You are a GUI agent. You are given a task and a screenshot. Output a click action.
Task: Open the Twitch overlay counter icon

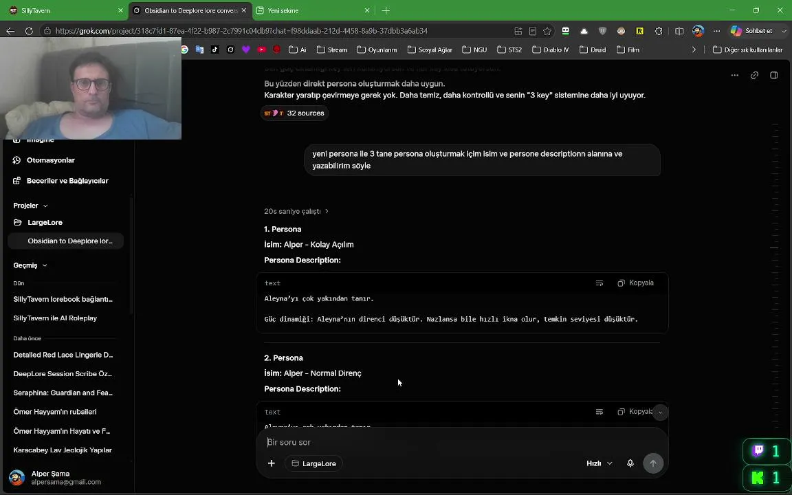[x=758, y=450]
